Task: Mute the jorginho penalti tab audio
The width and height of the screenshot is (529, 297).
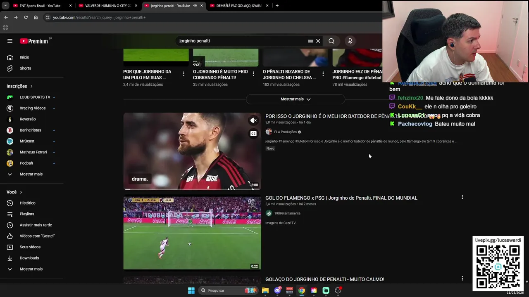Action: click(x=195, y=6)
